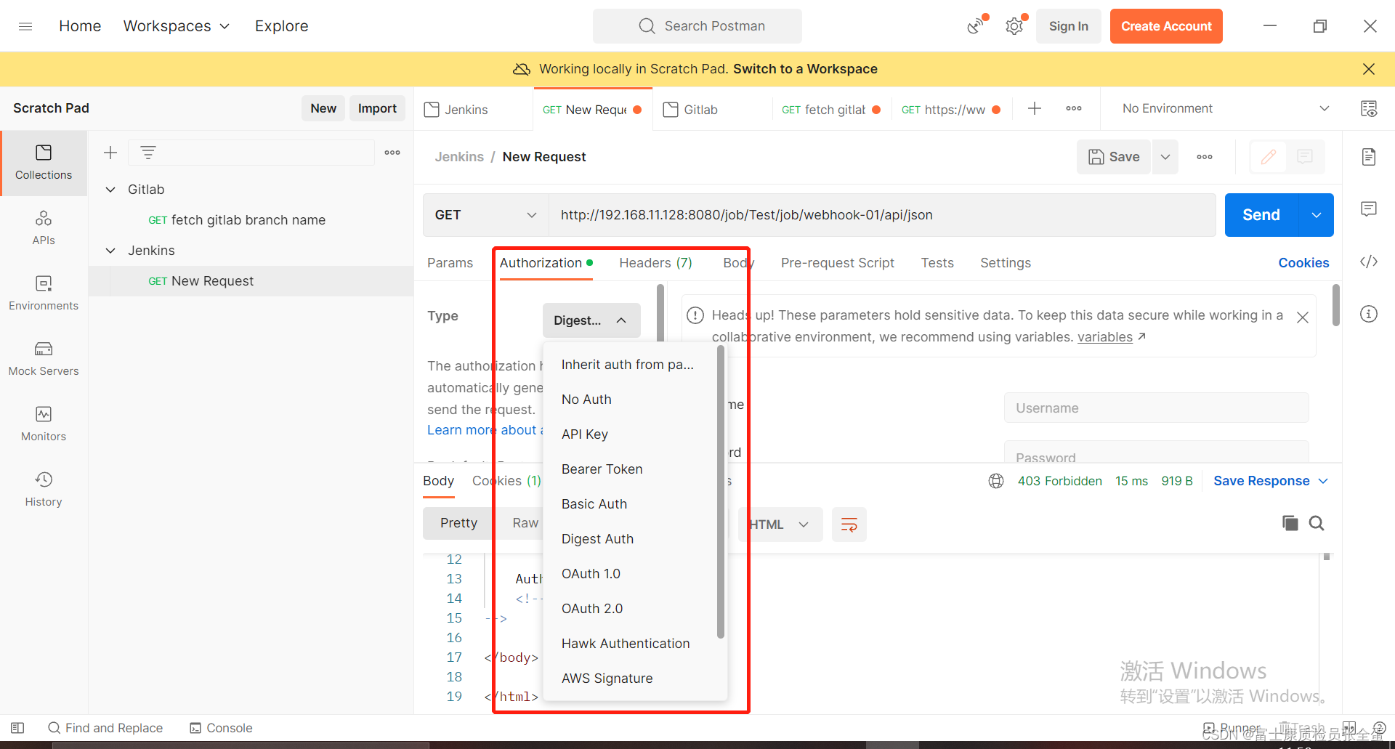
Task: Click the filter icon in collections search
Action: [148, 153]
